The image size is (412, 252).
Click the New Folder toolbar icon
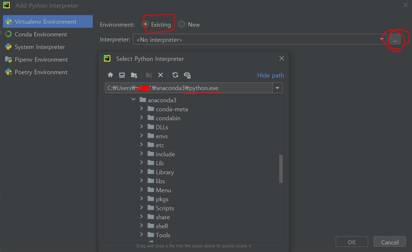pyautogui.click(x=149, y=75)
